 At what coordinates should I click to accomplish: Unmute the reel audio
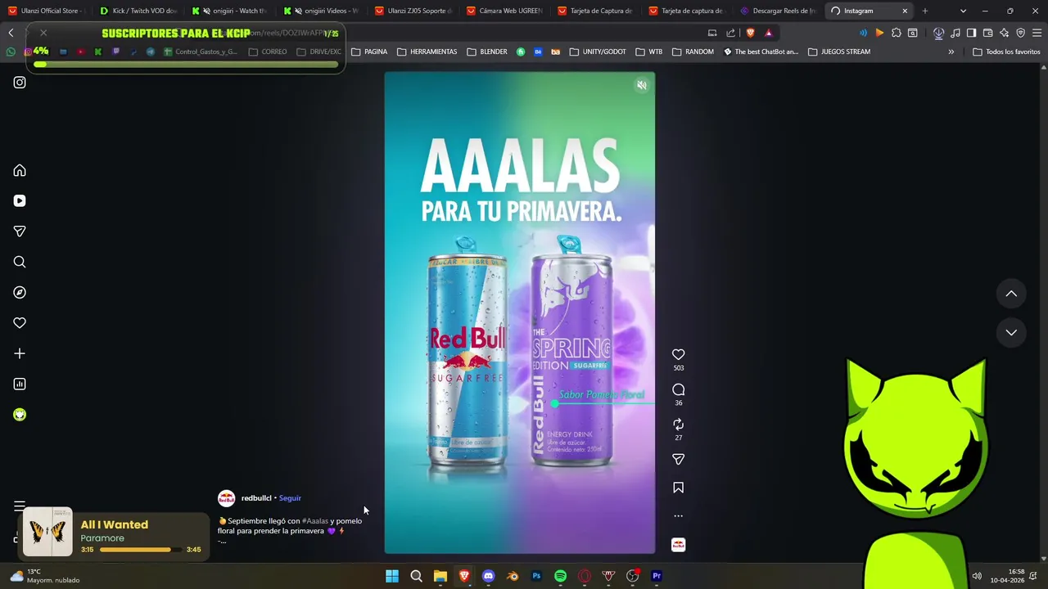click(x=642, y=85)
